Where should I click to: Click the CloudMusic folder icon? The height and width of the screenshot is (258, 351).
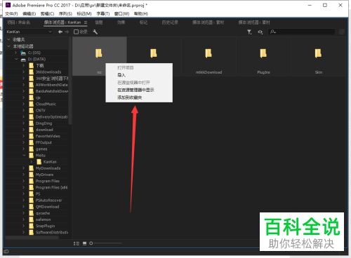click(x=31, y=104)
